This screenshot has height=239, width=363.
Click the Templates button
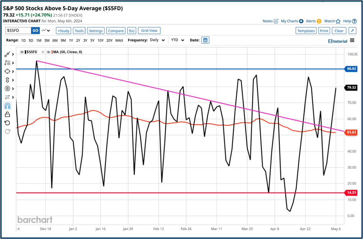point(306,30)
